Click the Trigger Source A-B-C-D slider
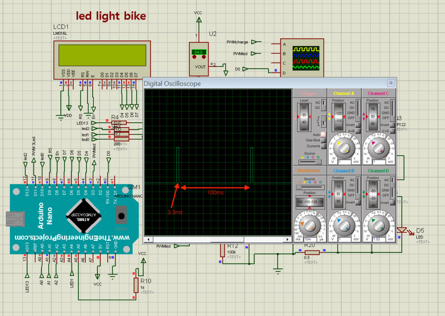 310,162
